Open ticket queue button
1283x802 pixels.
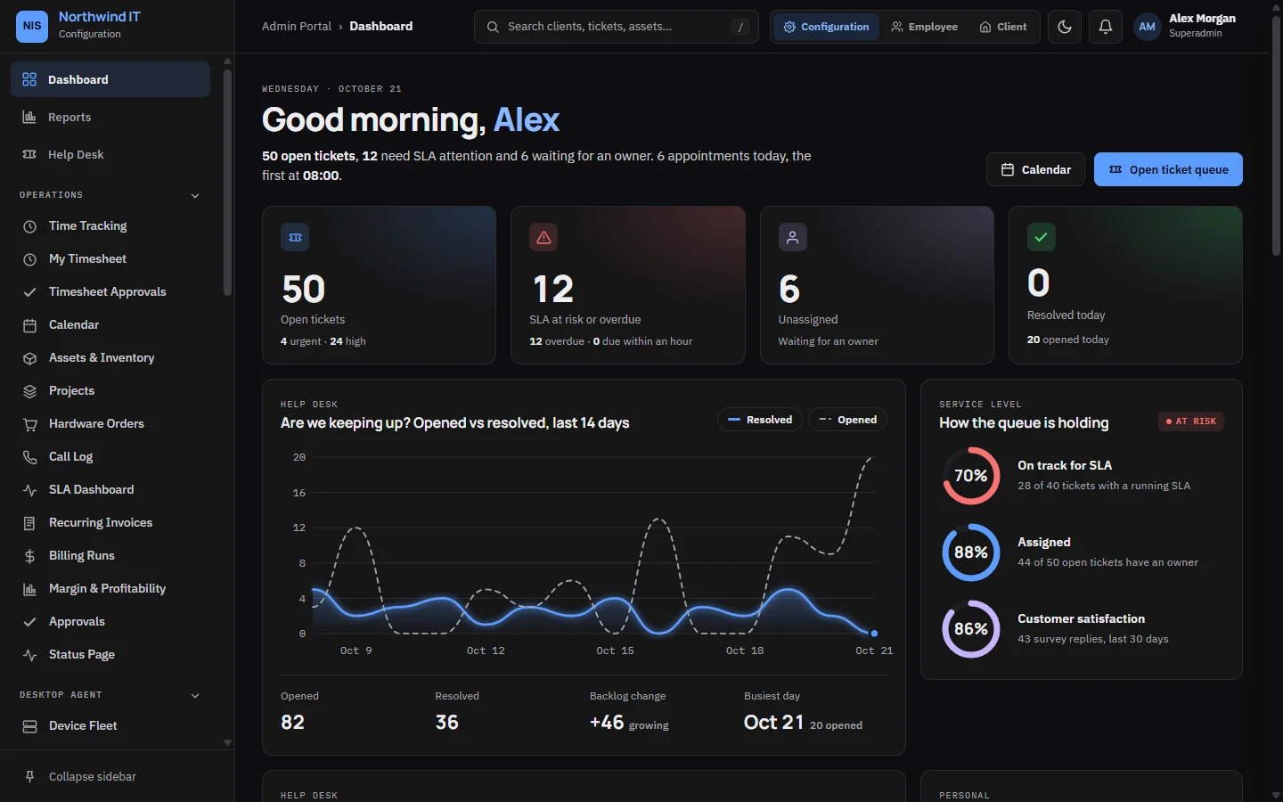coord(1168,169)
